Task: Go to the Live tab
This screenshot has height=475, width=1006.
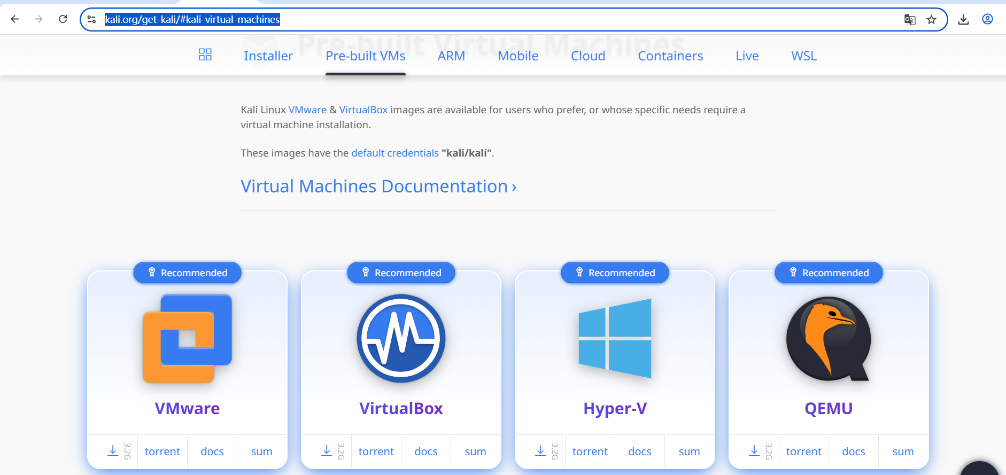Action: pyautogui.click(x=747, y=56)
